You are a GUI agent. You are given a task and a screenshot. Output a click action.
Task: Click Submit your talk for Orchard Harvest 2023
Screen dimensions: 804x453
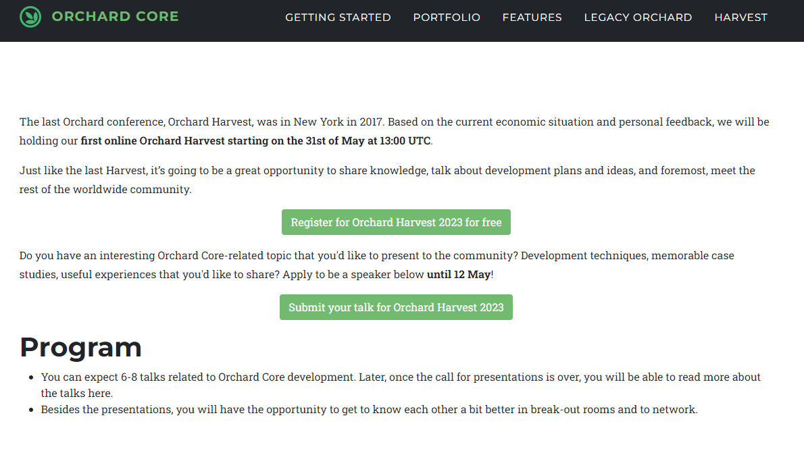[x=396, y=307]
